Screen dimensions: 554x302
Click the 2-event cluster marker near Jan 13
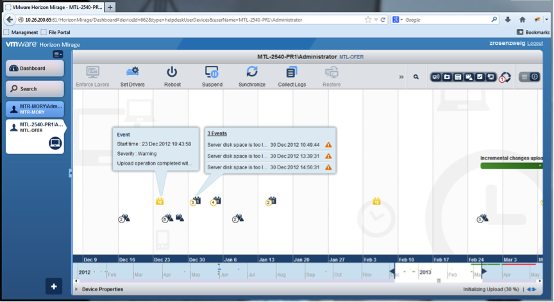(x=271, y=201)
